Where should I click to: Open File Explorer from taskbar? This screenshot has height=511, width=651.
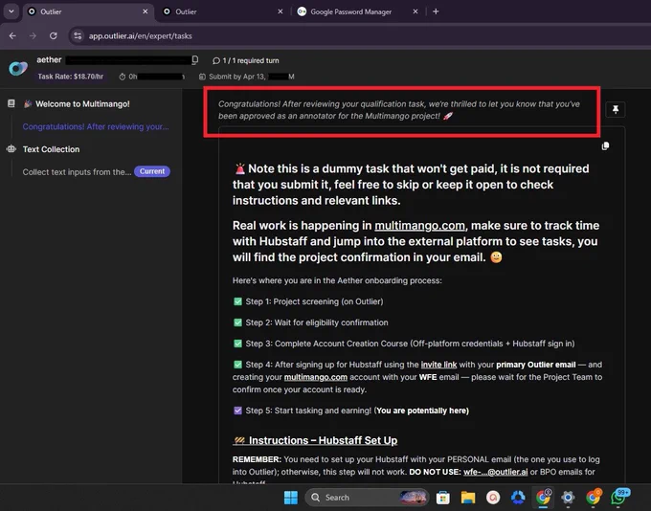(x=468, y=498)
